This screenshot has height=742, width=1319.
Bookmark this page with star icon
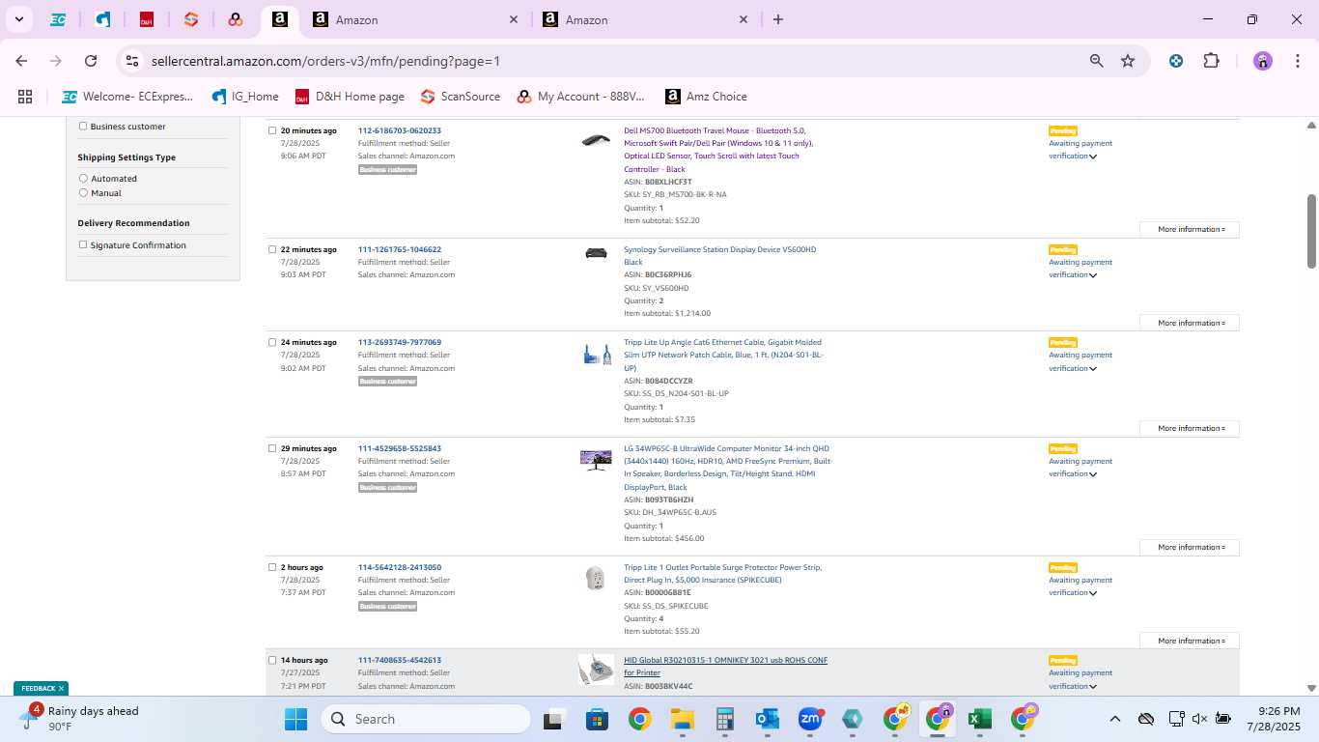(1128, 61)
